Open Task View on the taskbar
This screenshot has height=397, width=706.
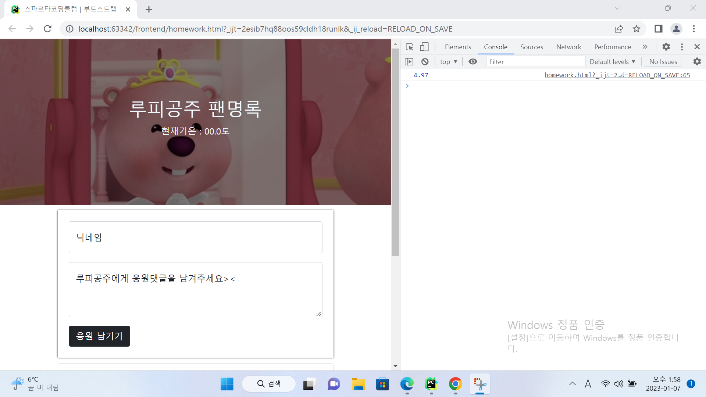(310, 384)
